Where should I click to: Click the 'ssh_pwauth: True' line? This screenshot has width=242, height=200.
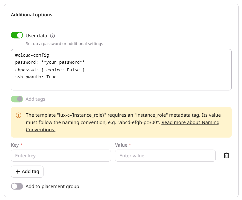(36, 77)
